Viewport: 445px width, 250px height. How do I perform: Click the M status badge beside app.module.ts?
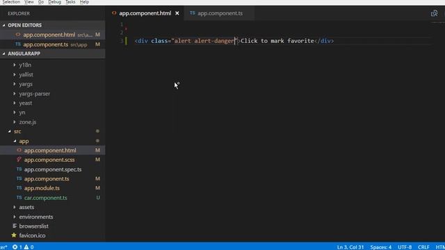coord(97,188)
